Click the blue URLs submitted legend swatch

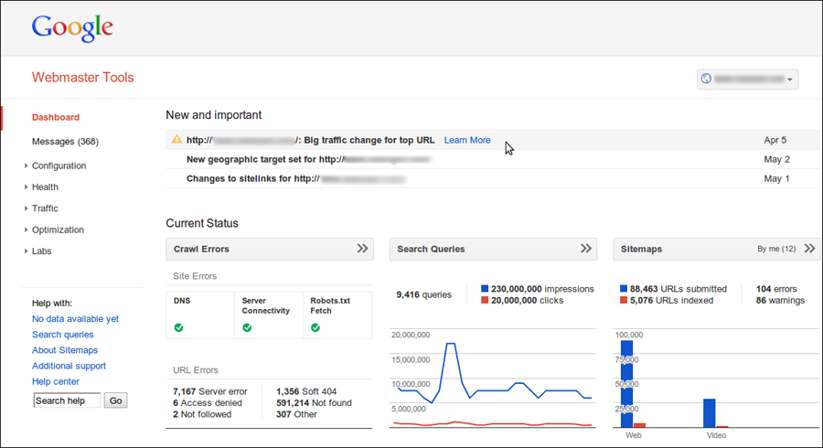[x=624, y=289]
